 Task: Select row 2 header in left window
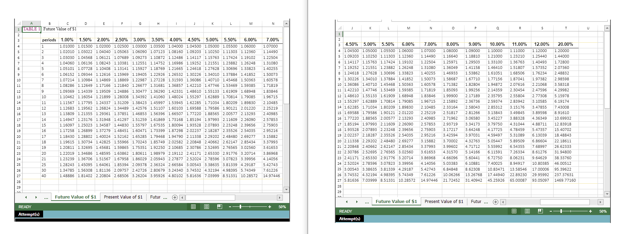(18, 35)
